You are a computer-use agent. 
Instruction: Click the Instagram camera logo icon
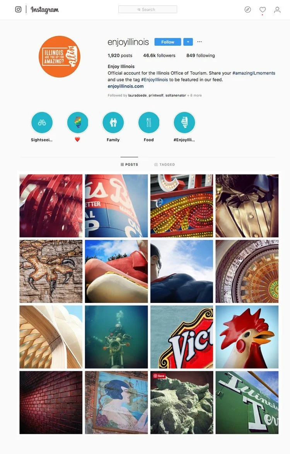pos(18,10)
